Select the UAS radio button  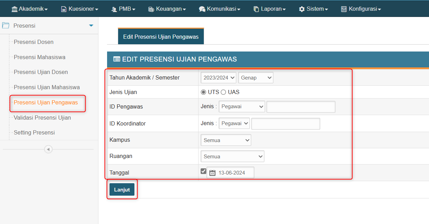pyautogui.click(x=224, y=92)
